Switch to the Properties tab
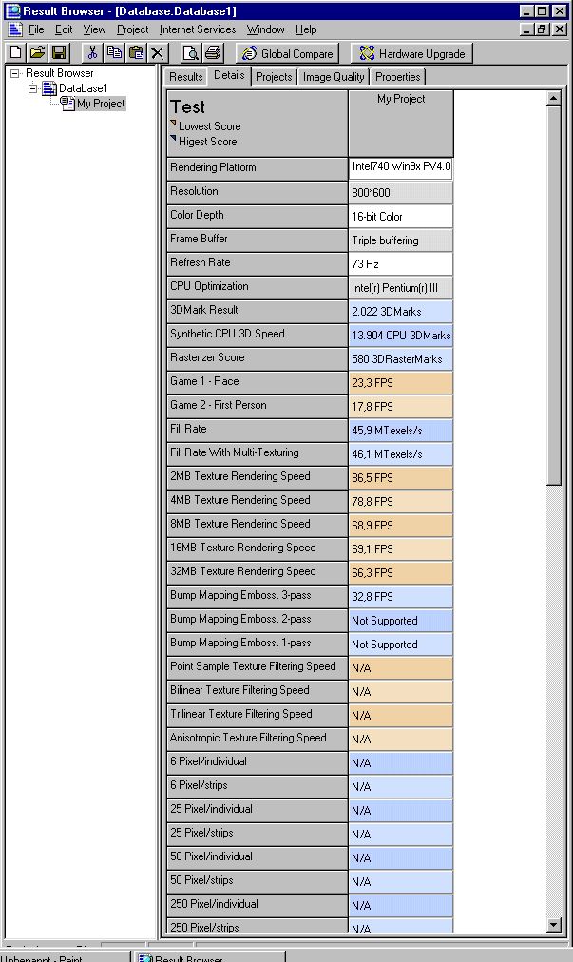573x962 pixels. [x=397, y=77]
